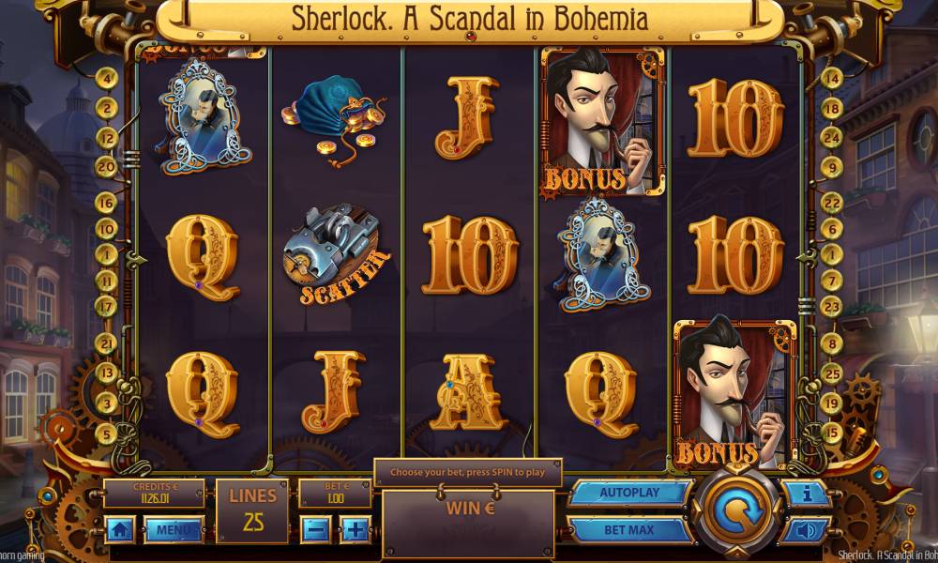
Task: Decrease the bet with minus button
Action: [x=316, y=529]
